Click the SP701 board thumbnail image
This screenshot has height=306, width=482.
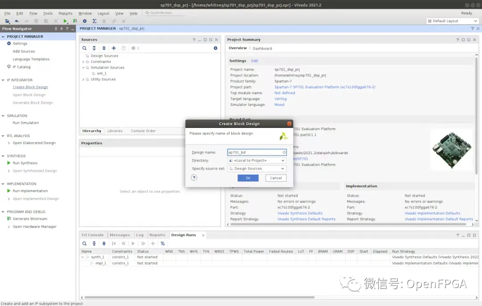pyautogui.click(x=452, y=150)
